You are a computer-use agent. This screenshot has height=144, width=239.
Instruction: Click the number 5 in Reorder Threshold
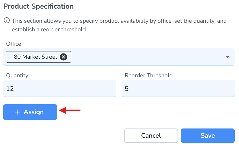pos(127,89)
